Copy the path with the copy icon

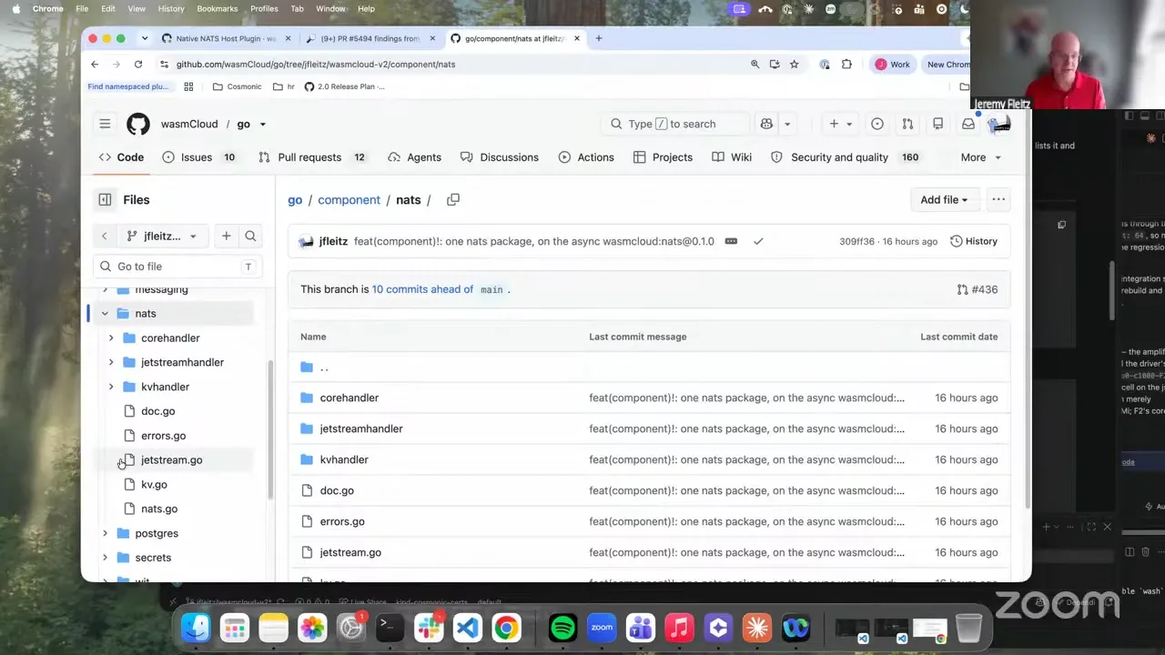point(453,199)
